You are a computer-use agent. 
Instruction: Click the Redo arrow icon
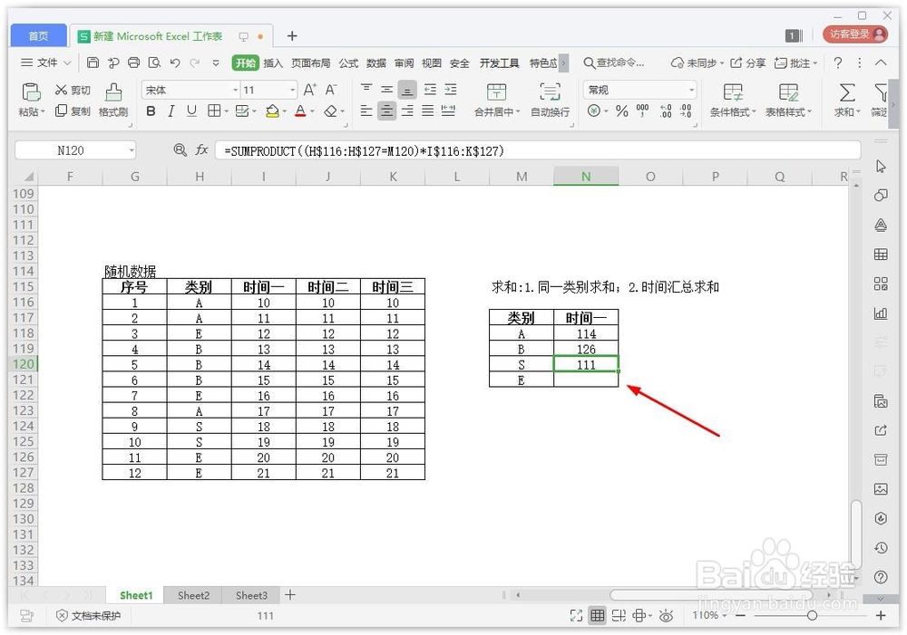click(x=196, y=63)
